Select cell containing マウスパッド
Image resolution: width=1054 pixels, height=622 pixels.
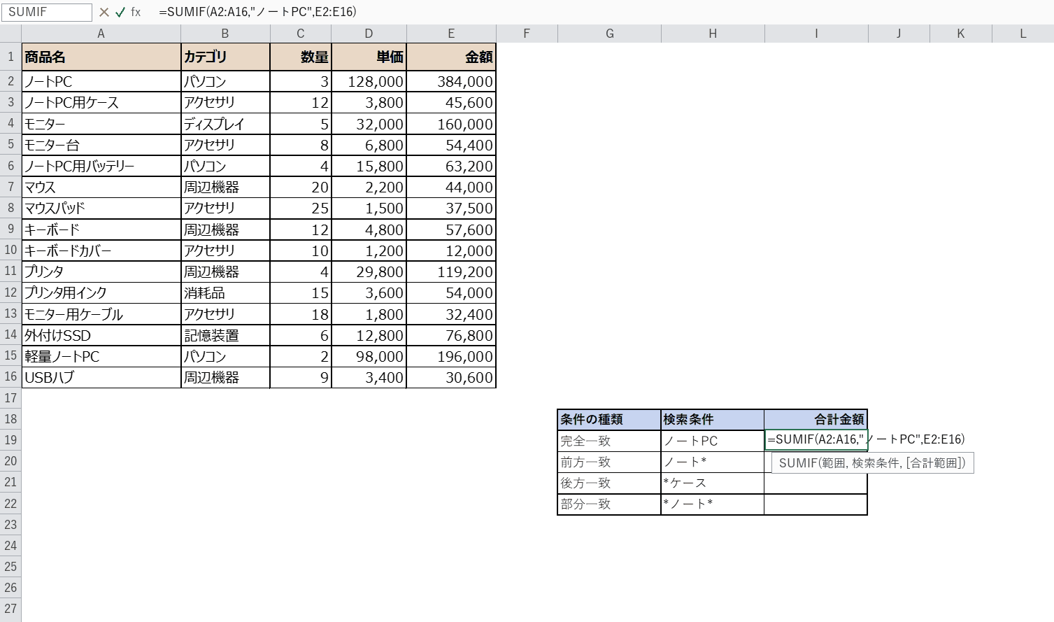101,208
